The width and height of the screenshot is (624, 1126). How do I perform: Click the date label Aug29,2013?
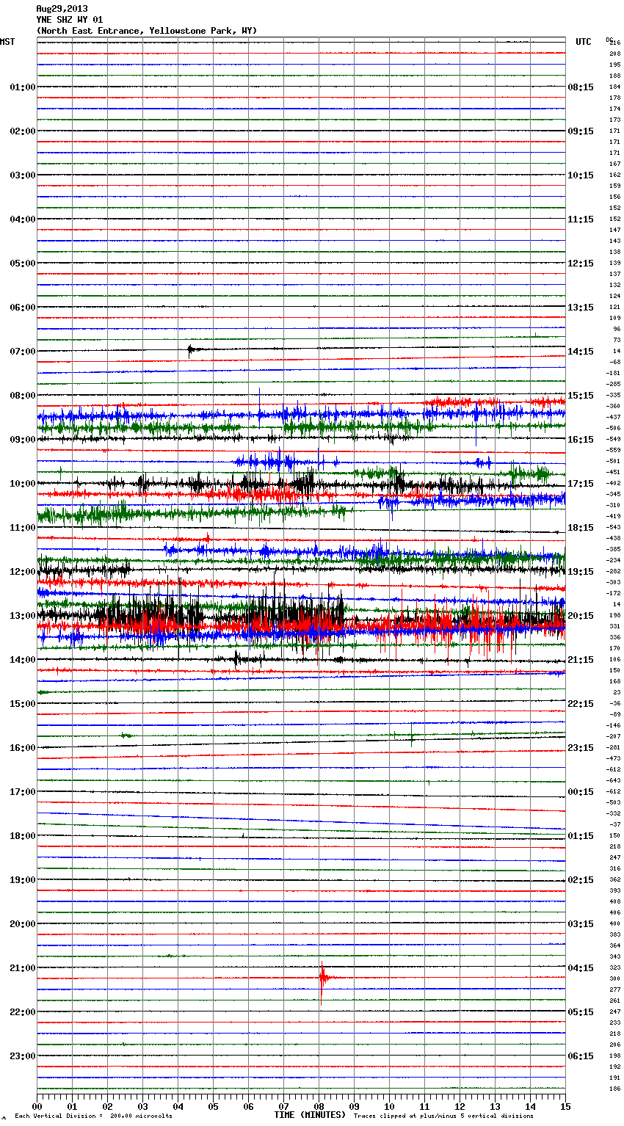click(x=62, y=9)
